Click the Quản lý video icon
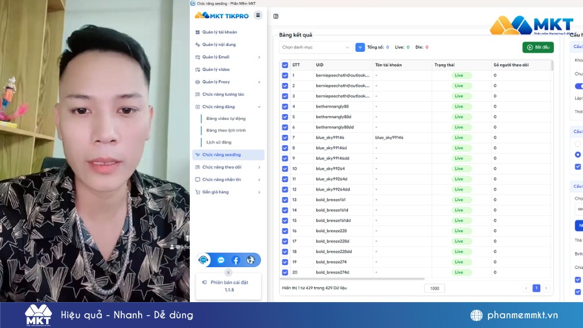The width and height of the screenshot is (583, 328). click(198, 69)
